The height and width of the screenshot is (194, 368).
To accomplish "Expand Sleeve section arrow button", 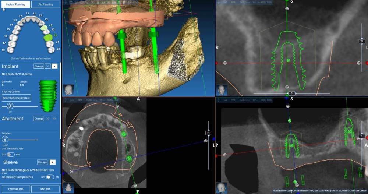I will (53, 162).
